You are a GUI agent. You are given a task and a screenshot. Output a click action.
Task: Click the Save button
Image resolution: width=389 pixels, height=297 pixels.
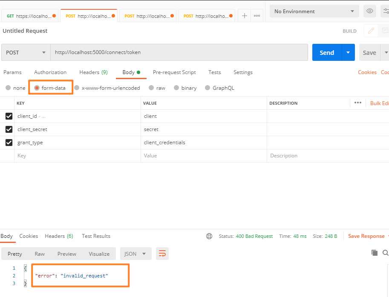pyautogui.click(x=369, y=52)
